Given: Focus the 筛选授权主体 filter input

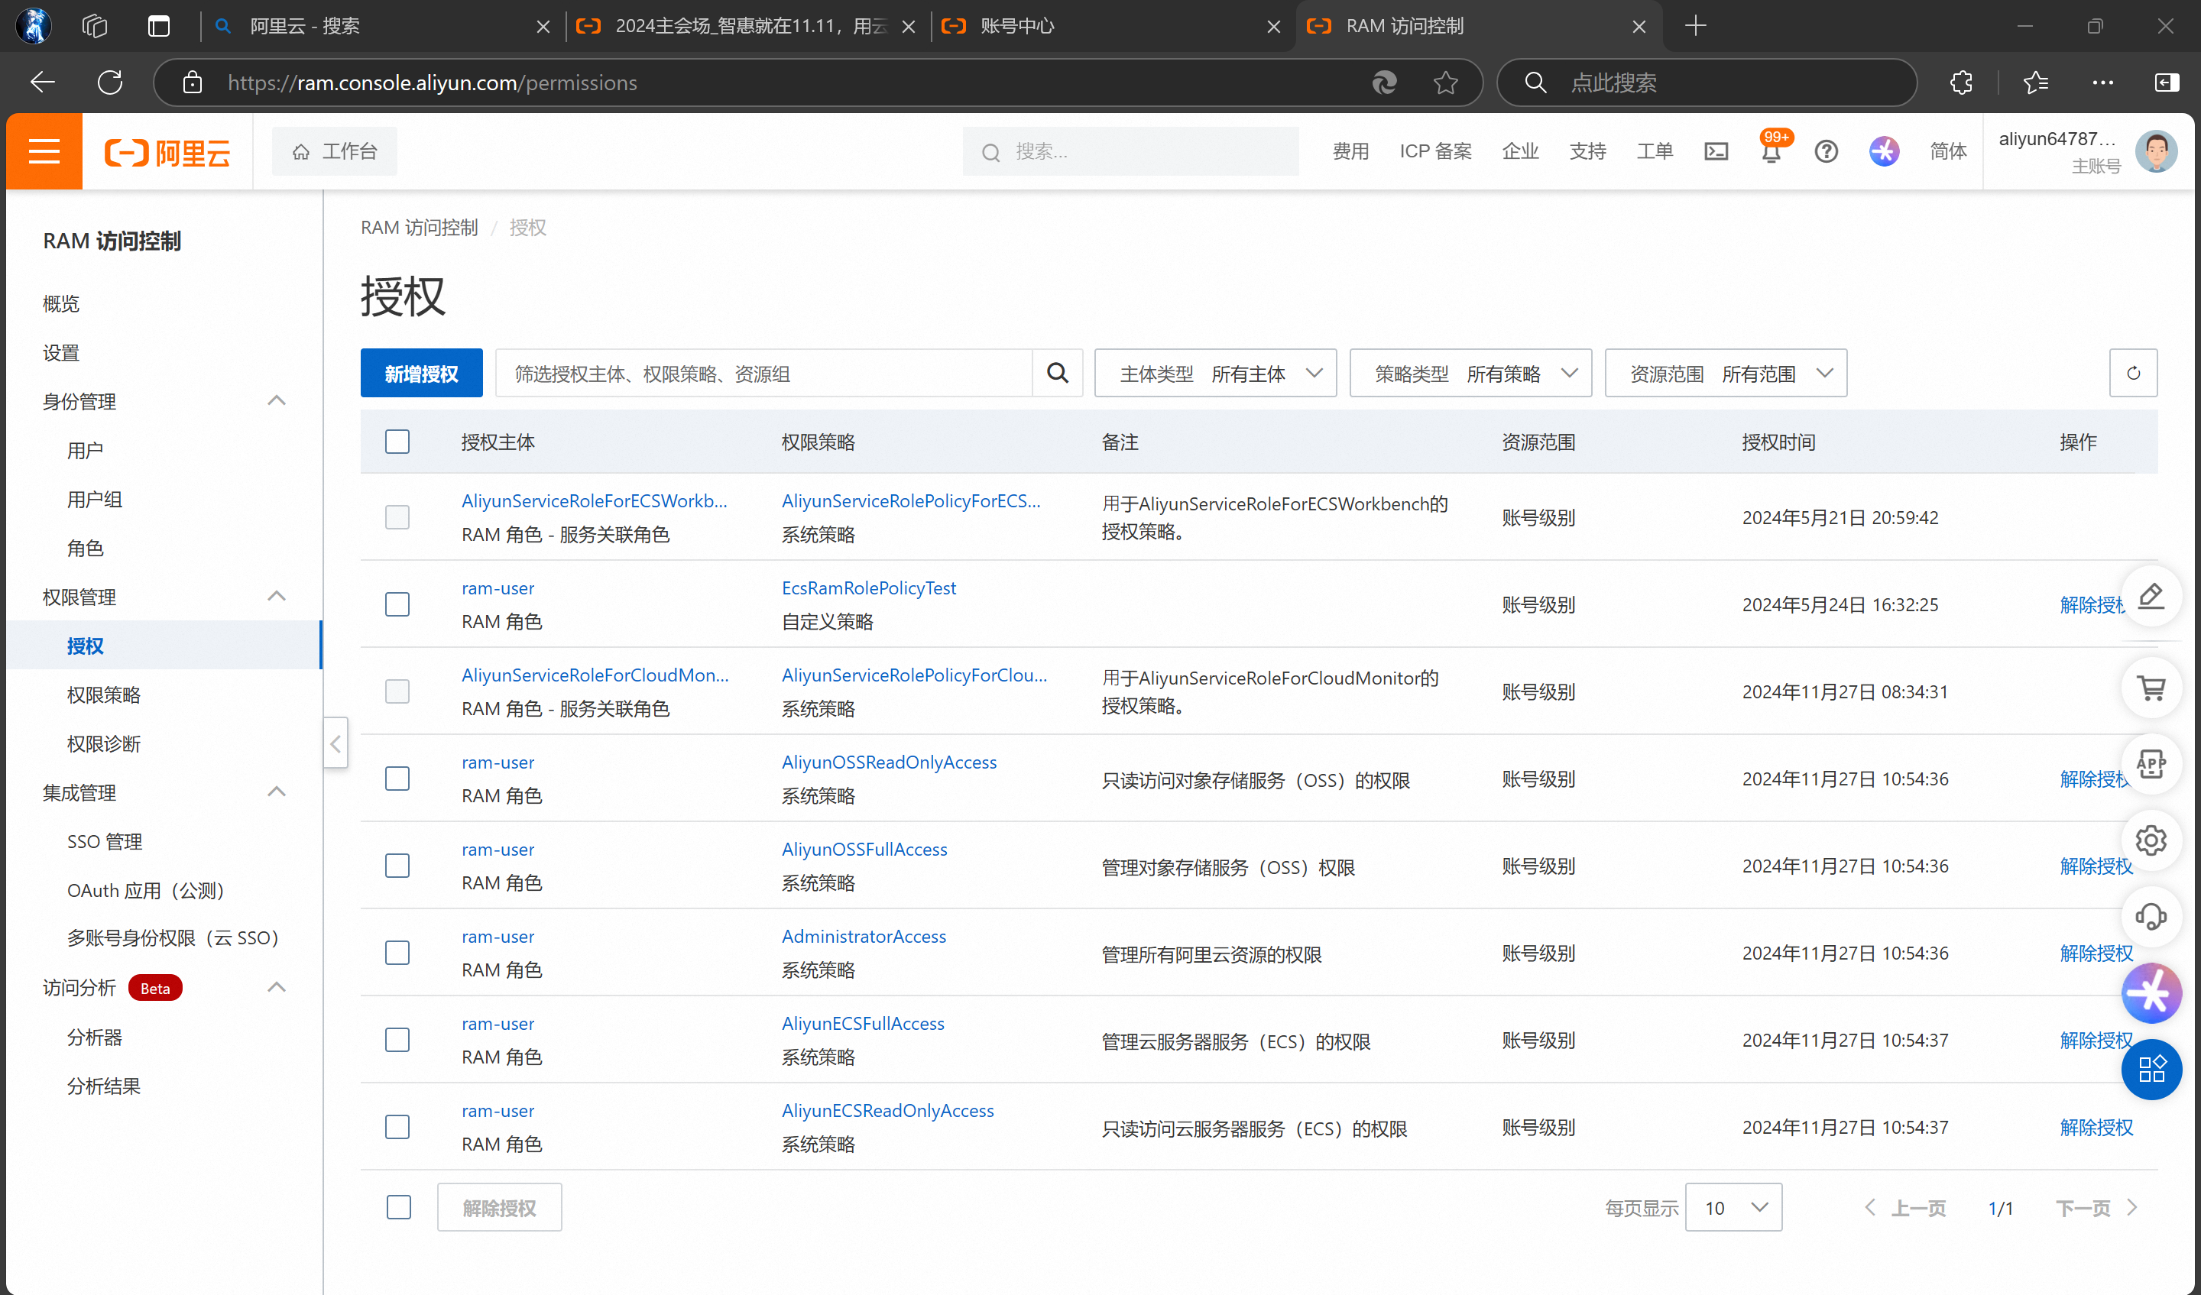Looking at the screenshot, I should [763, 373].
